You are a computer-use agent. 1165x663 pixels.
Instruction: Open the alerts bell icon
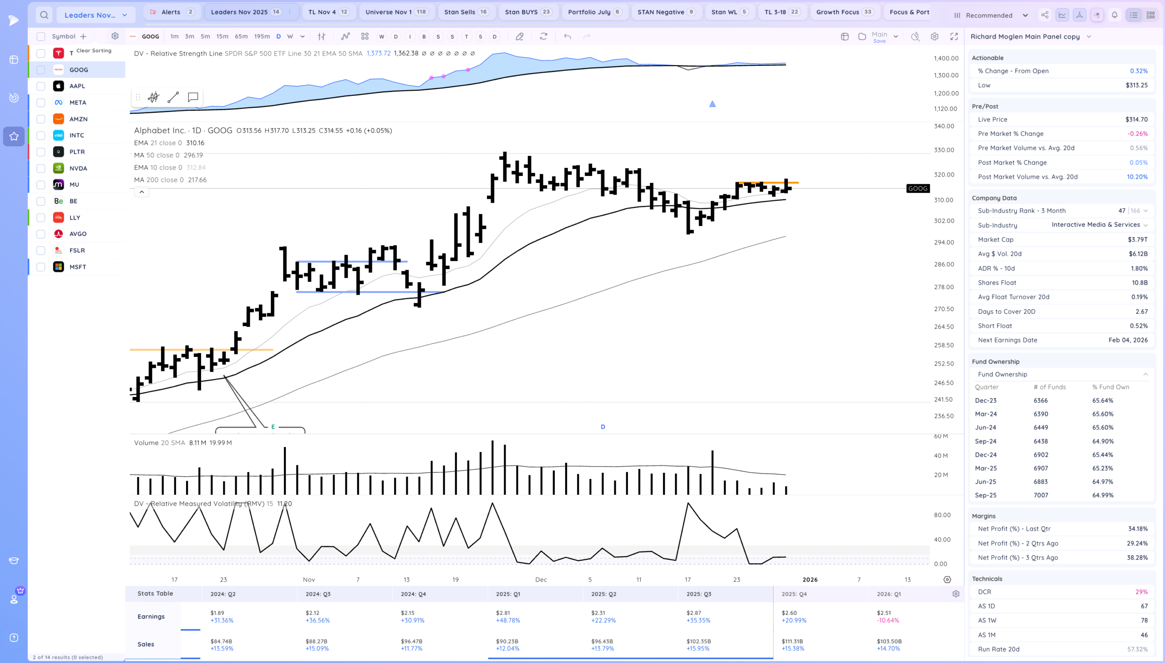click(1114, 15)
